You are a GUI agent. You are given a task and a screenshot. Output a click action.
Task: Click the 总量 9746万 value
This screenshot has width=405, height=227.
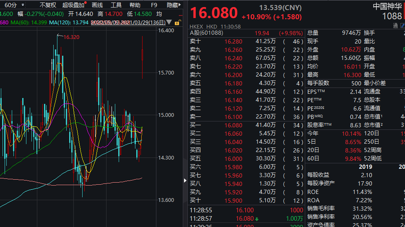[351, 33]
